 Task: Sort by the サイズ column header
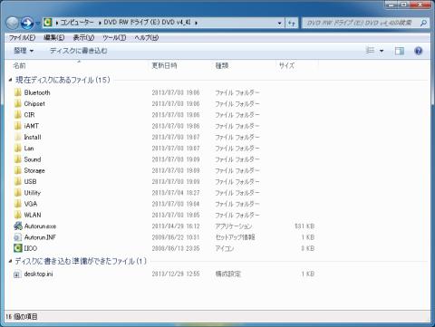pyautogui.click(x=286, y=65)
